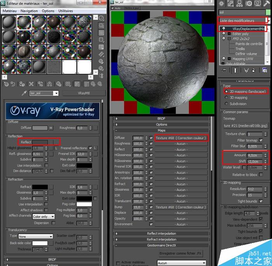Click Put Material to Scene icon
This screenshot has width=272, height=266.
13,85
